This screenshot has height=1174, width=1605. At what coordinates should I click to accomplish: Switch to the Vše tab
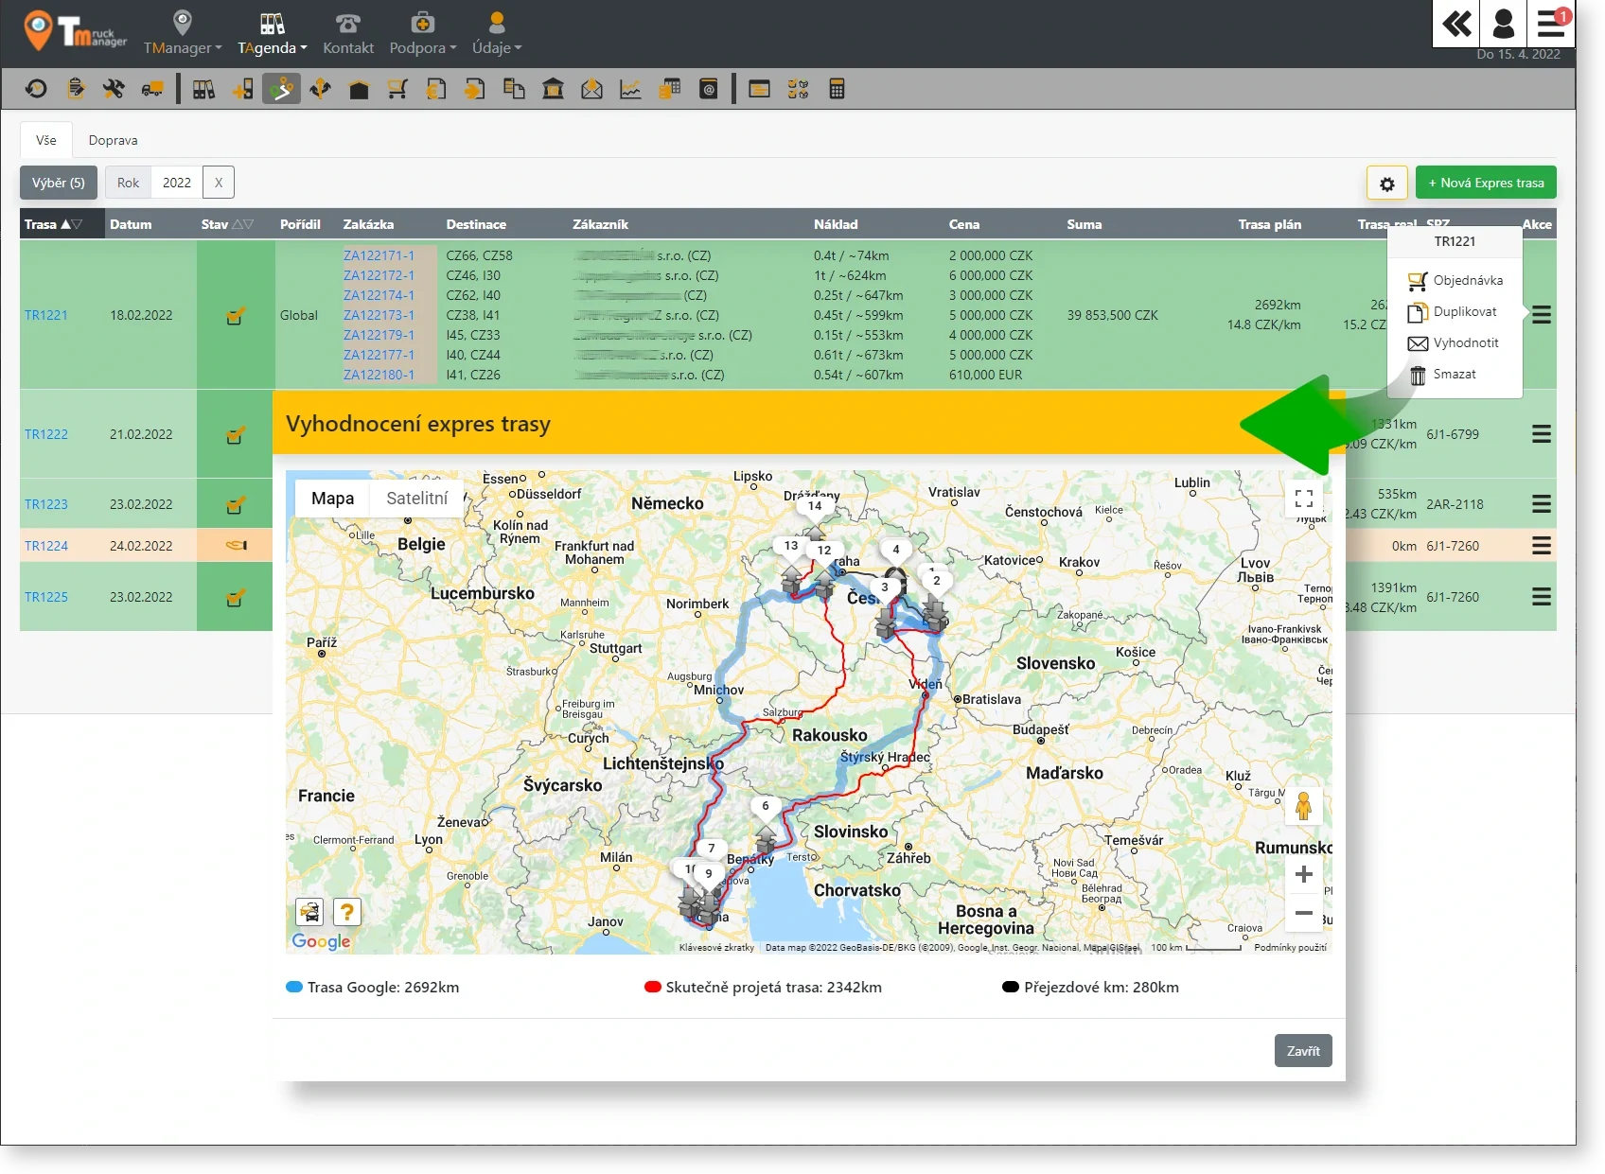pyautogui.click(x=46, y=140)
